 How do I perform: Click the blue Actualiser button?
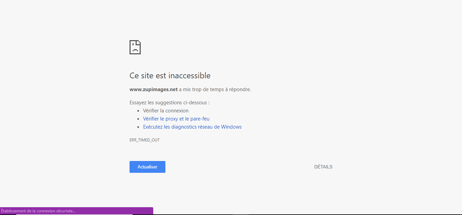[x=147, y=167]
